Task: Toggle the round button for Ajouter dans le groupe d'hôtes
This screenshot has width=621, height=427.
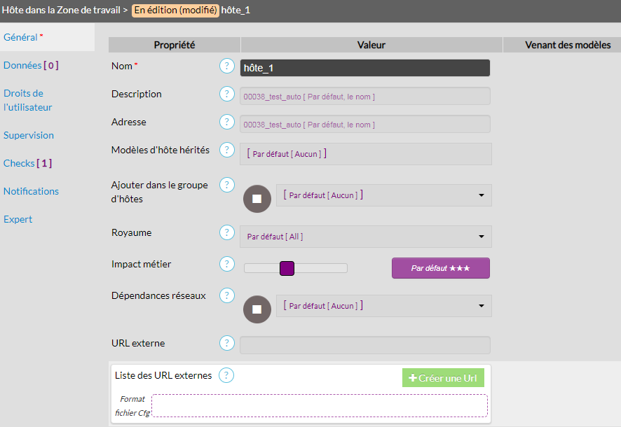Action: 257,199
